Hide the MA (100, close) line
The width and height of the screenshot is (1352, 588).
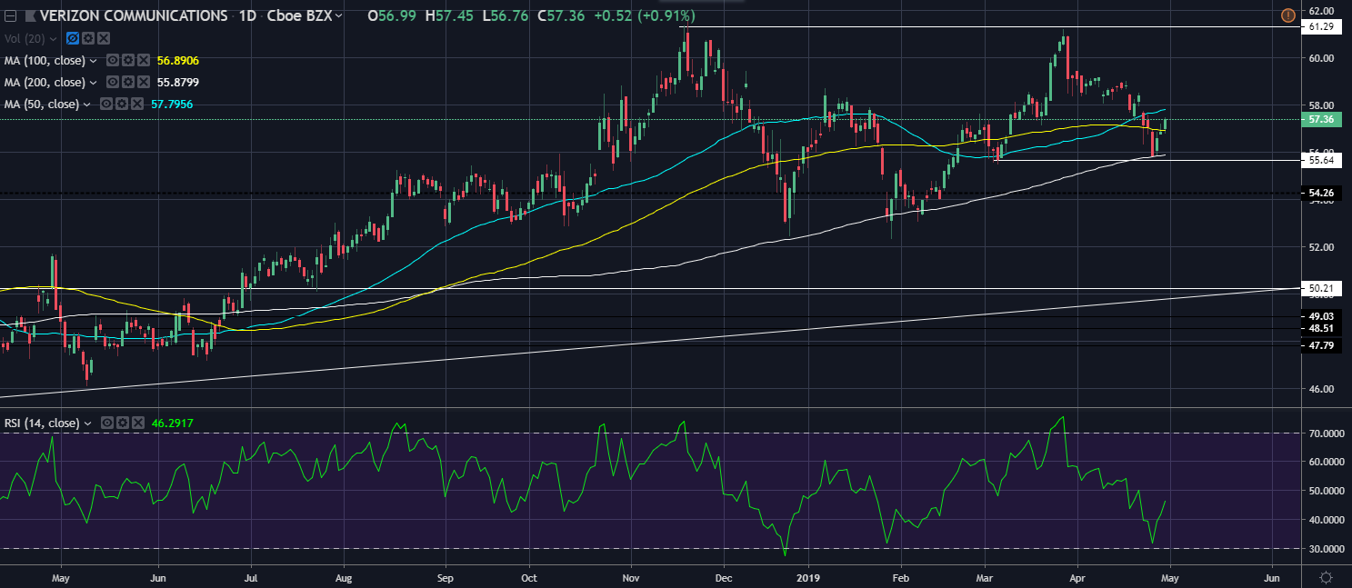point(112,60)
